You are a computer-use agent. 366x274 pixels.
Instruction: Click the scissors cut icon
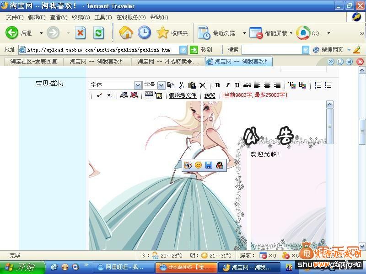[181, 85]
